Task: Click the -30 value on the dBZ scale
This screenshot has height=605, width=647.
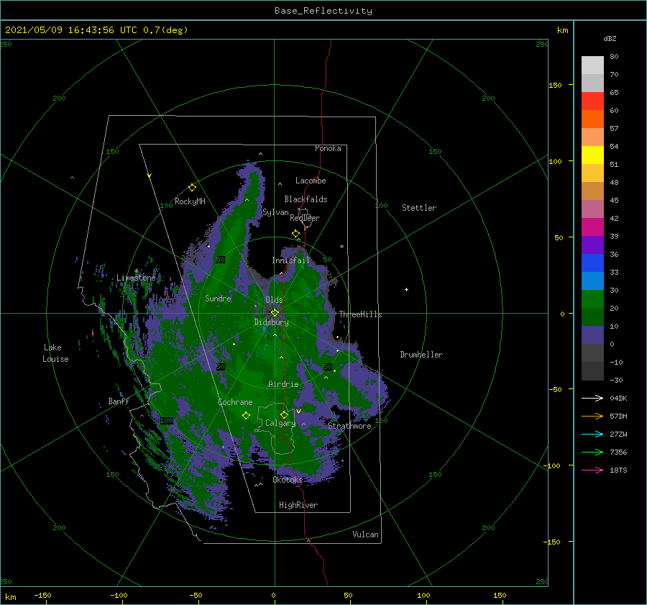Action: click(616, 380)
